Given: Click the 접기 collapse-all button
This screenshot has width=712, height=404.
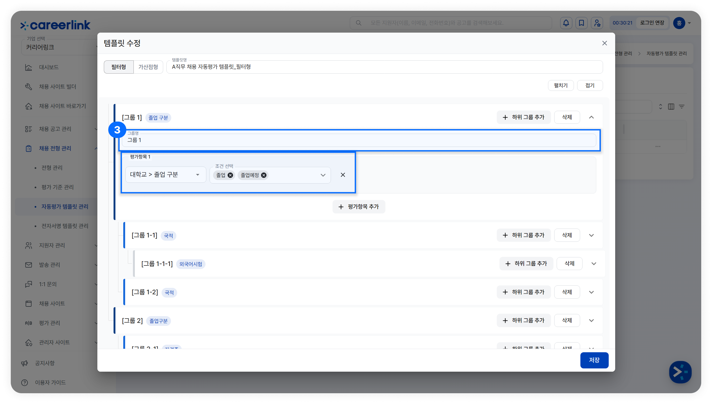Looking at the screenshot, I should [x=590, y=85].
